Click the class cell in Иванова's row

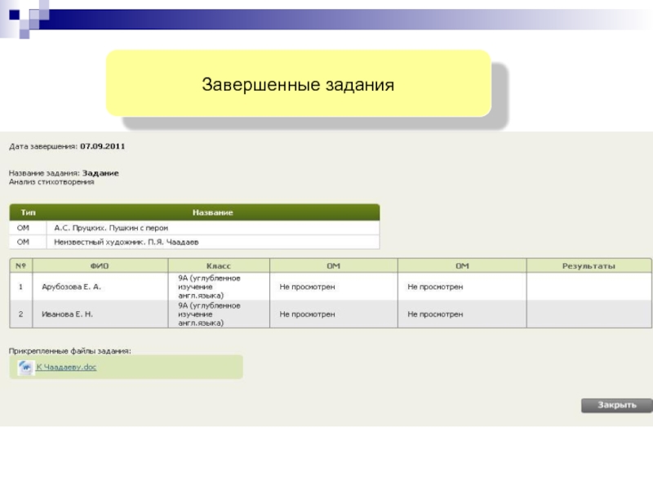219,314
